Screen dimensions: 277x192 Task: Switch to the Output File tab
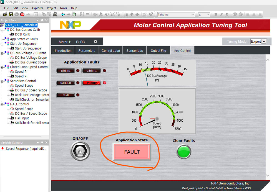[158, 51]
